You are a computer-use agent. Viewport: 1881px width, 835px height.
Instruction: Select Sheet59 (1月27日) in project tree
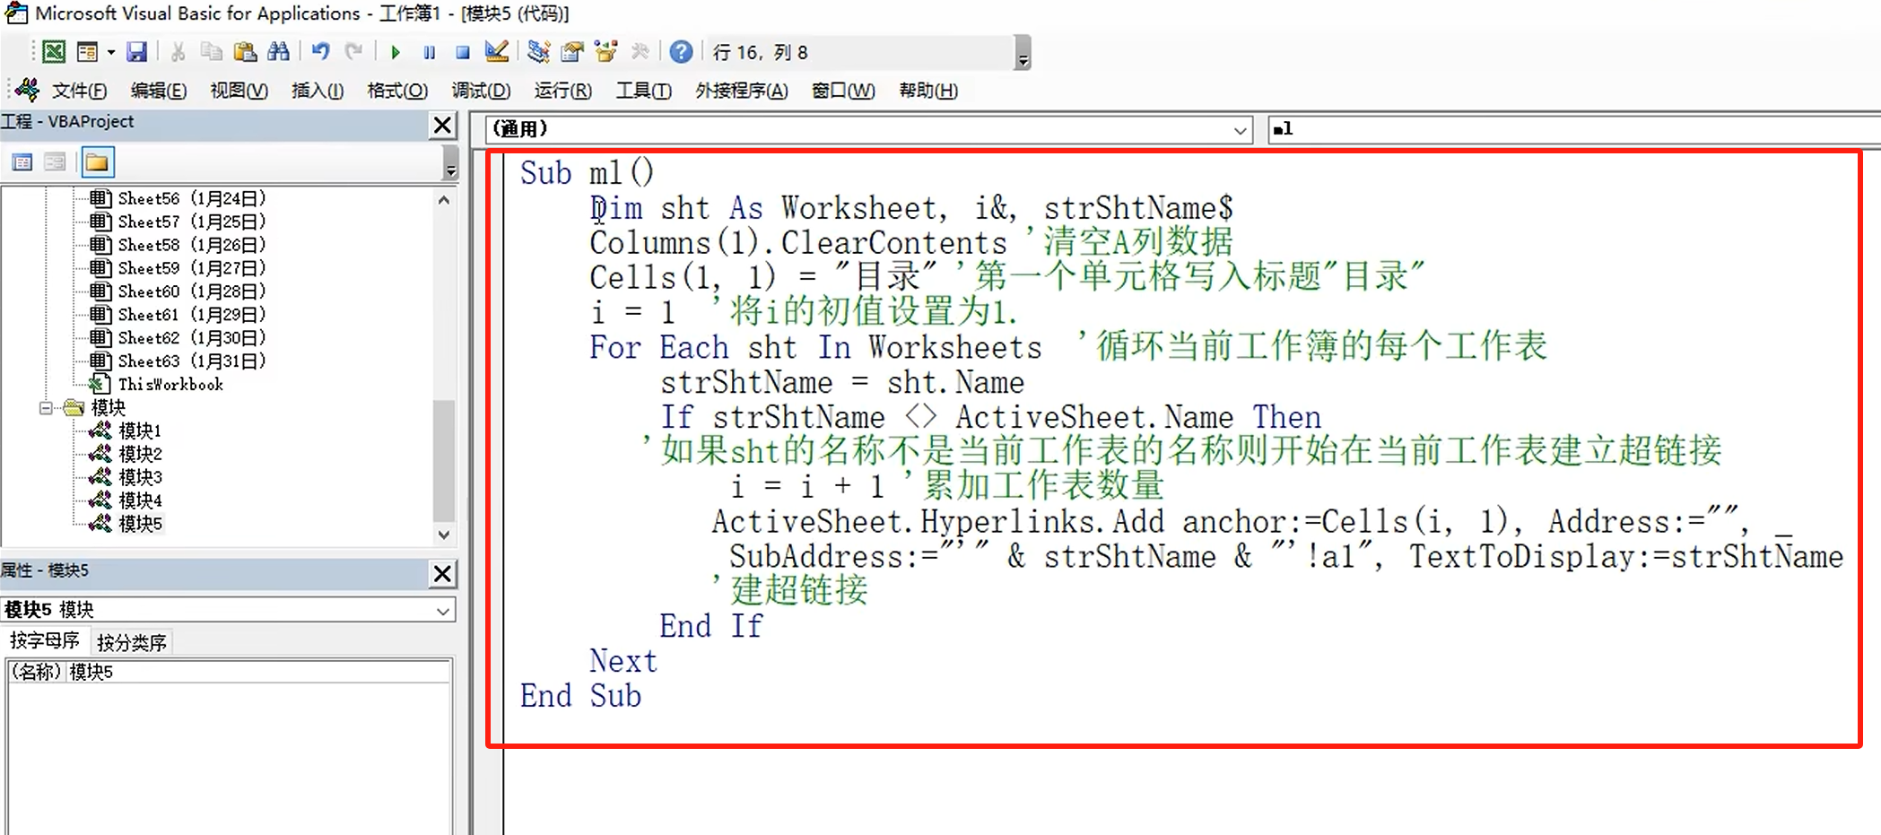click(x=191, y=268)
